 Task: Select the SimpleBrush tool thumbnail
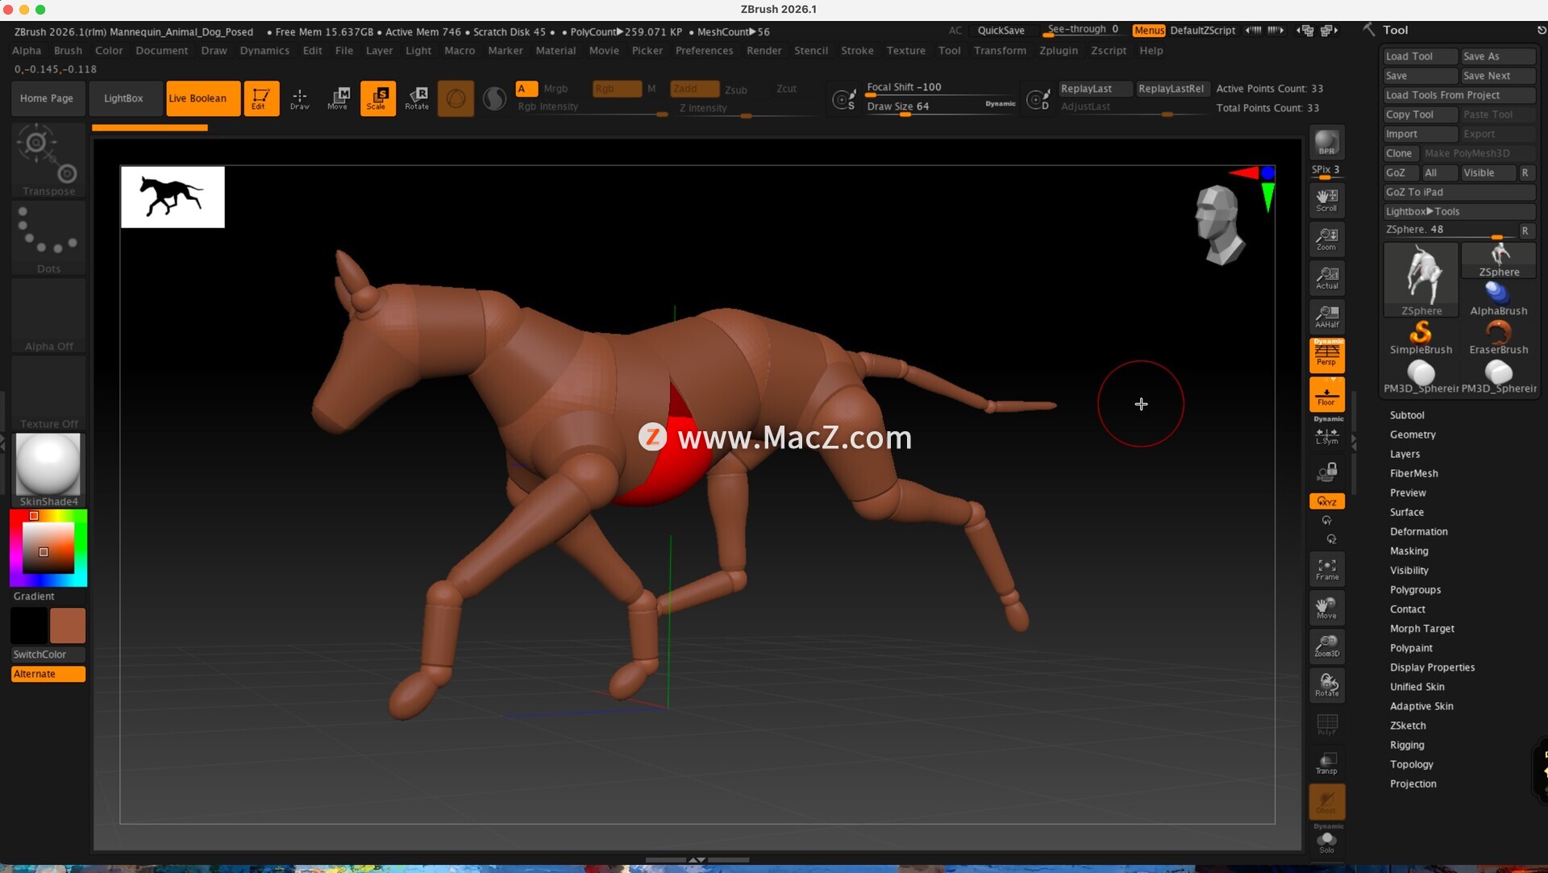pos(1421,337)
